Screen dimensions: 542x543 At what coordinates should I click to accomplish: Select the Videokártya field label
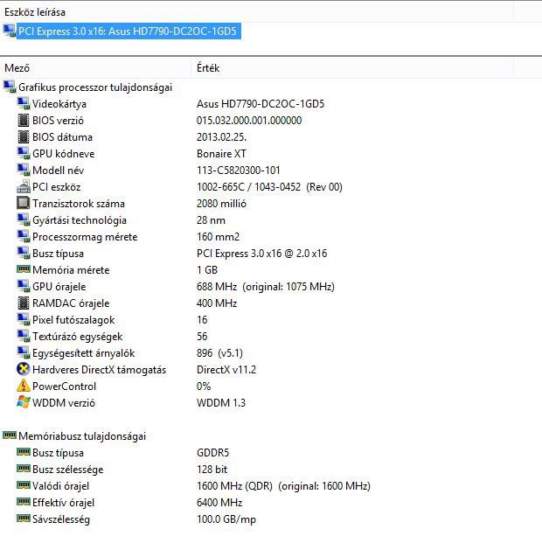[x=59, y=104]
